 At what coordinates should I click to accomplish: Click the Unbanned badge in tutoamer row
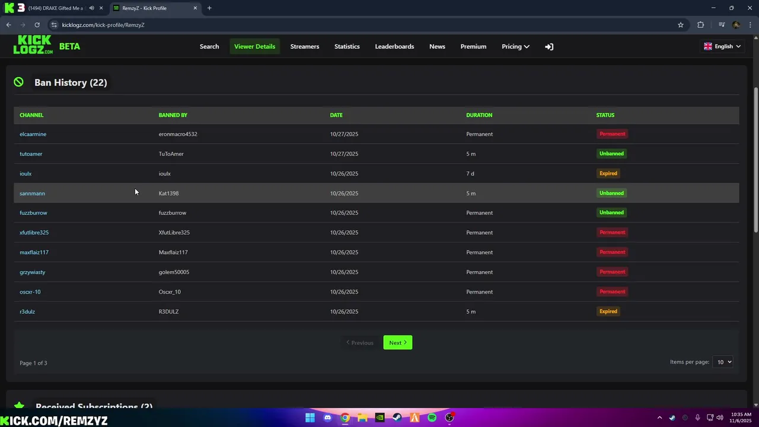click(611, 154)
